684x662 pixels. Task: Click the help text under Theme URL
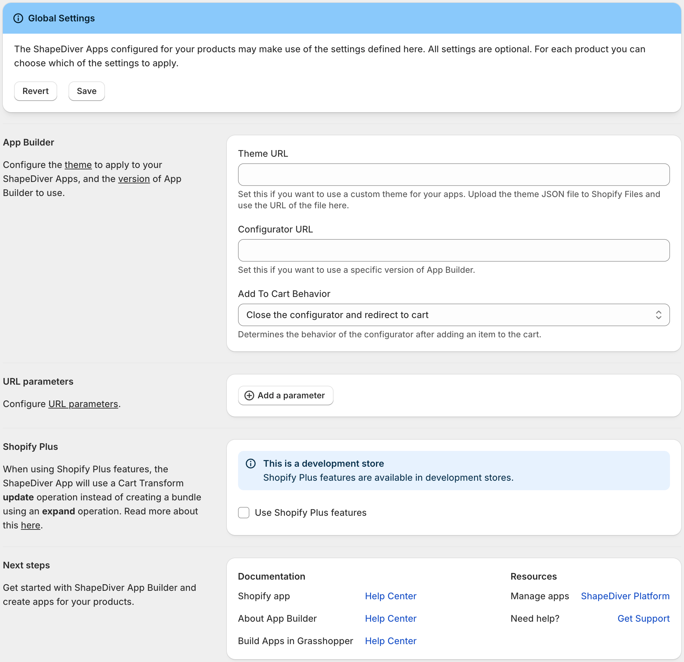pos(449,200)
